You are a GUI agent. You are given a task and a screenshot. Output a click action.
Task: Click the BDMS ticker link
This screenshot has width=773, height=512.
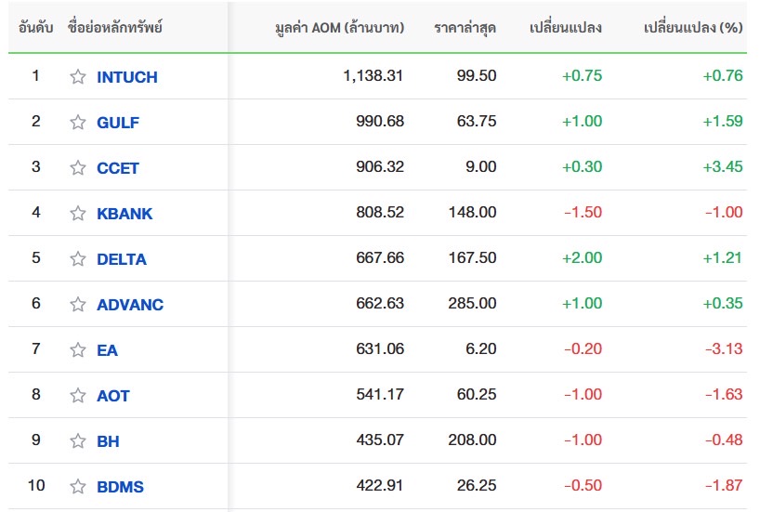[120, 487]
